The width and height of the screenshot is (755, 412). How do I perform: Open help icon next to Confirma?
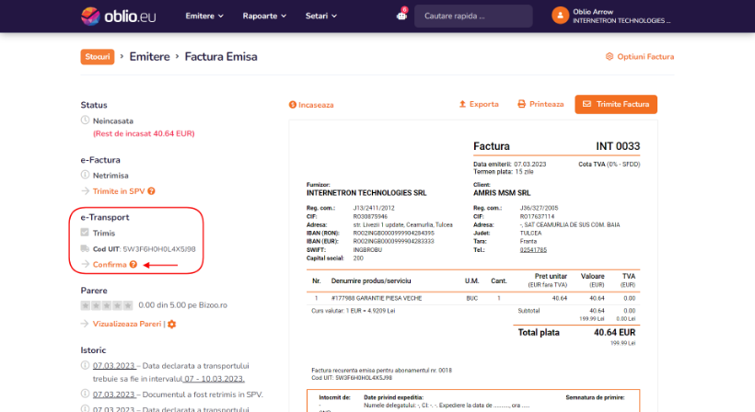coord(134,265)
